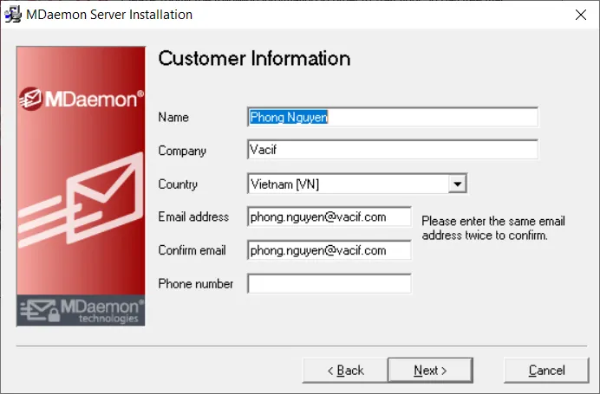
Task: Close the MDaemon Server Installation window
Action: [x=579, y=15]
